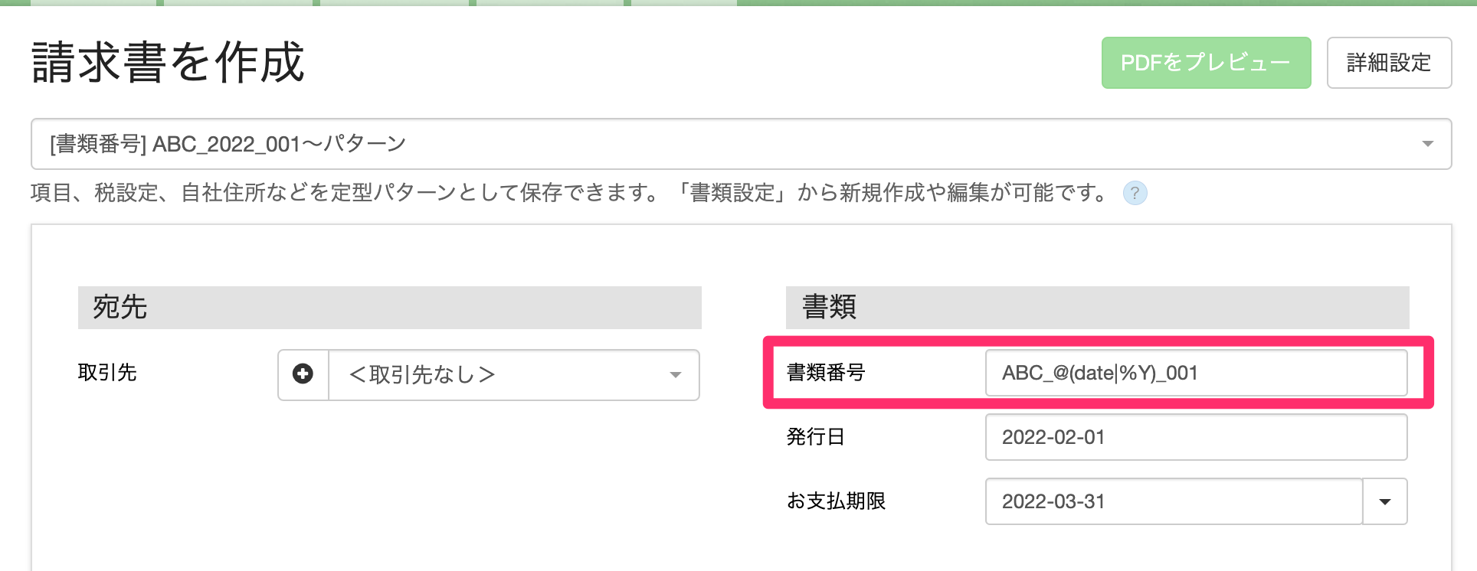Click the 書類番号 field label
Screen dimensions: 1477x571
tap(826, 373)
